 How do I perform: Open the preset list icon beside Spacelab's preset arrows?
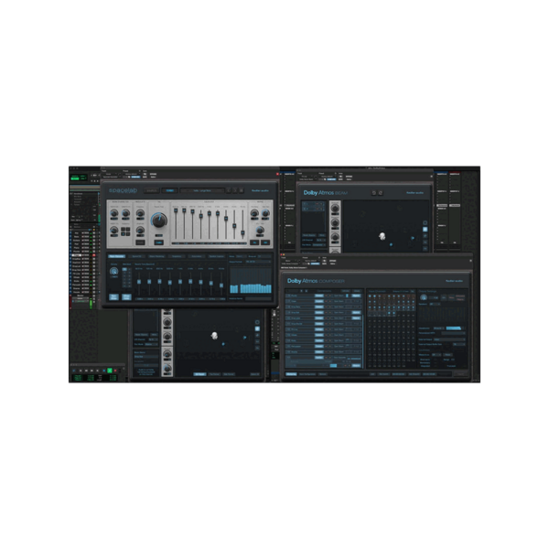click(242, 190)
